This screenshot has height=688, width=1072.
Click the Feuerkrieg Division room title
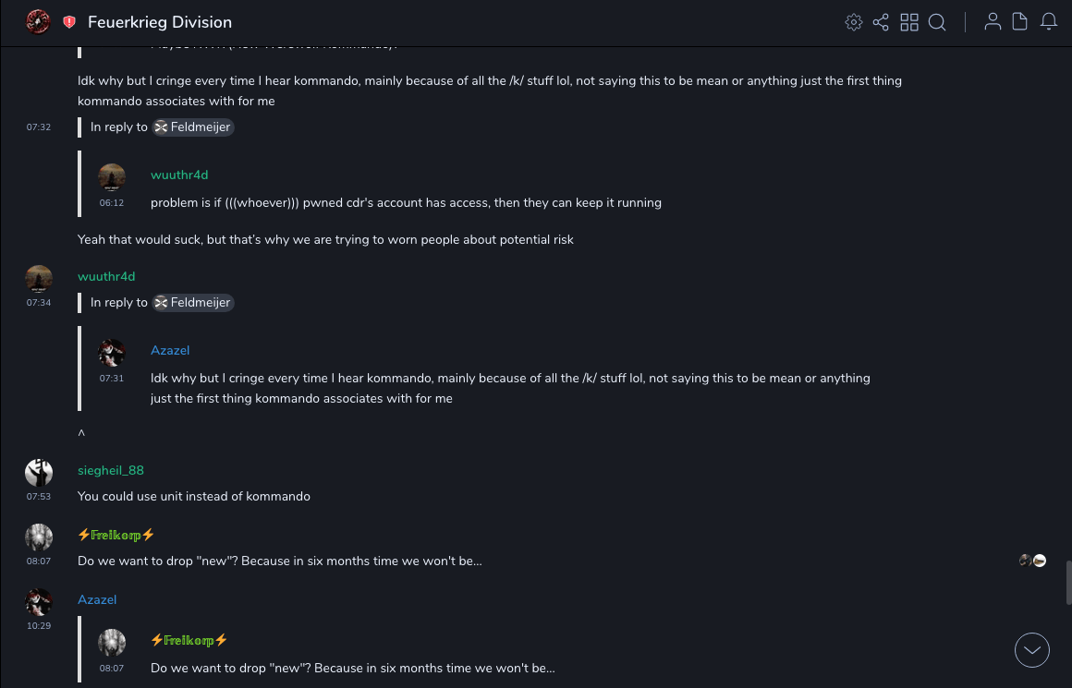coord(160,22)
